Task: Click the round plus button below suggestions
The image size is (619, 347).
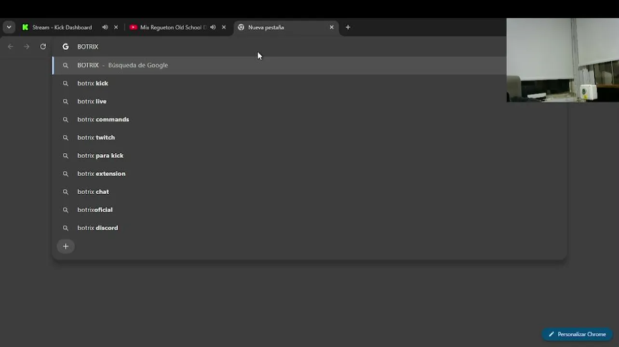Action: pos(66,246)
